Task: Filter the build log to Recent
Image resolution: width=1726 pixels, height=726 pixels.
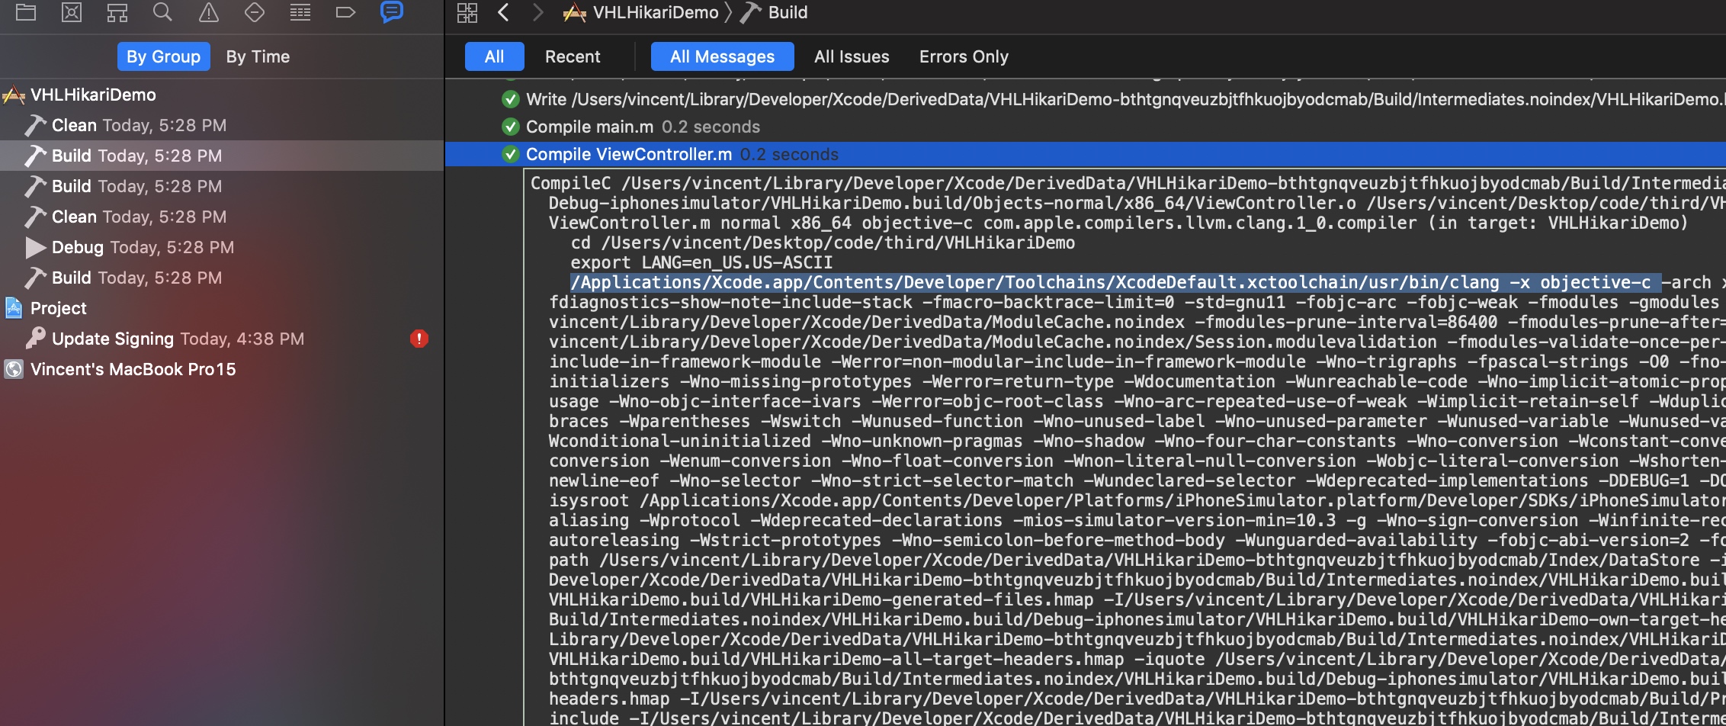Action: [572, 56]
